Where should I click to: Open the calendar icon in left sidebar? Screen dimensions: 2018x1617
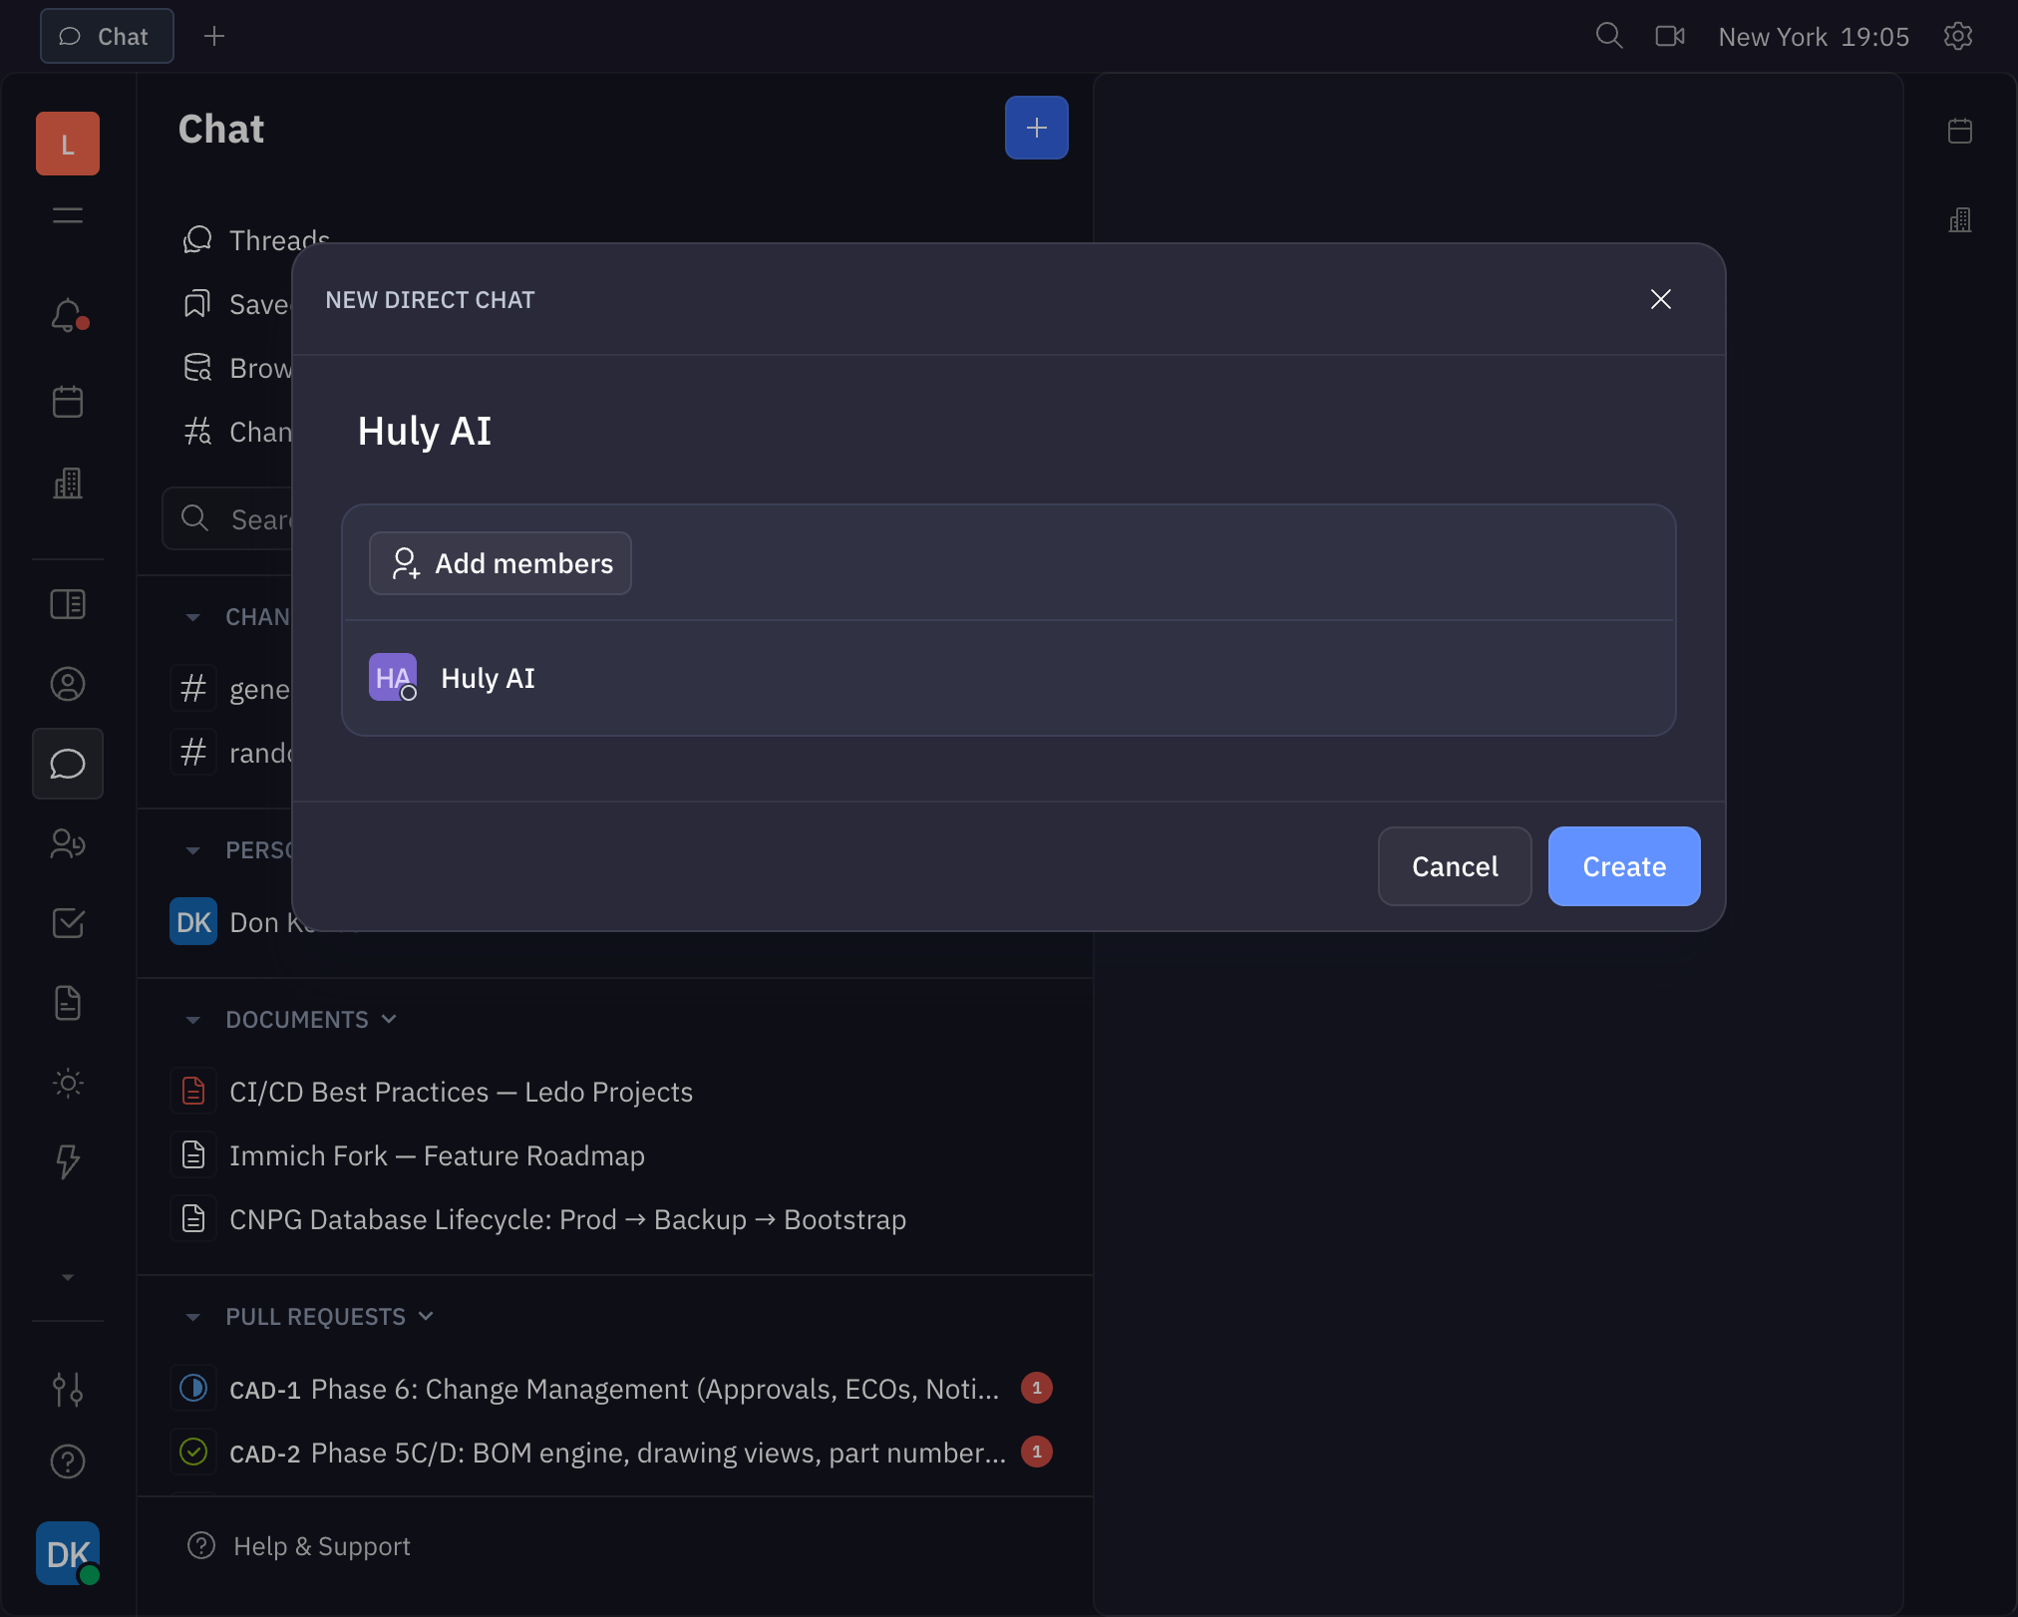point(67,402)
